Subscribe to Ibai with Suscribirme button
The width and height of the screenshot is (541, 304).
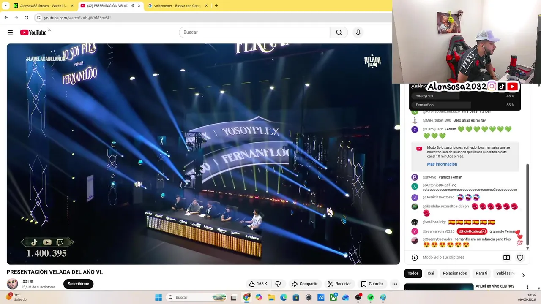pyautogui.click(x=78, y=284)
